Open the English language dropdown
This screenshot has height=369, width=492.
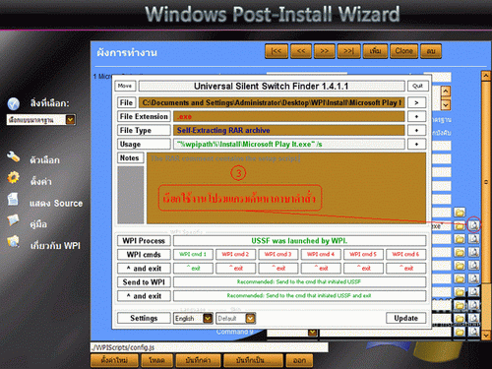click(193, 318)
